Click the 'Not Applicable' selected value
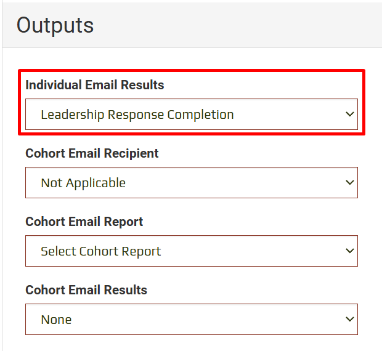Screen dimensions: 382x351 (x=83, y=183)
